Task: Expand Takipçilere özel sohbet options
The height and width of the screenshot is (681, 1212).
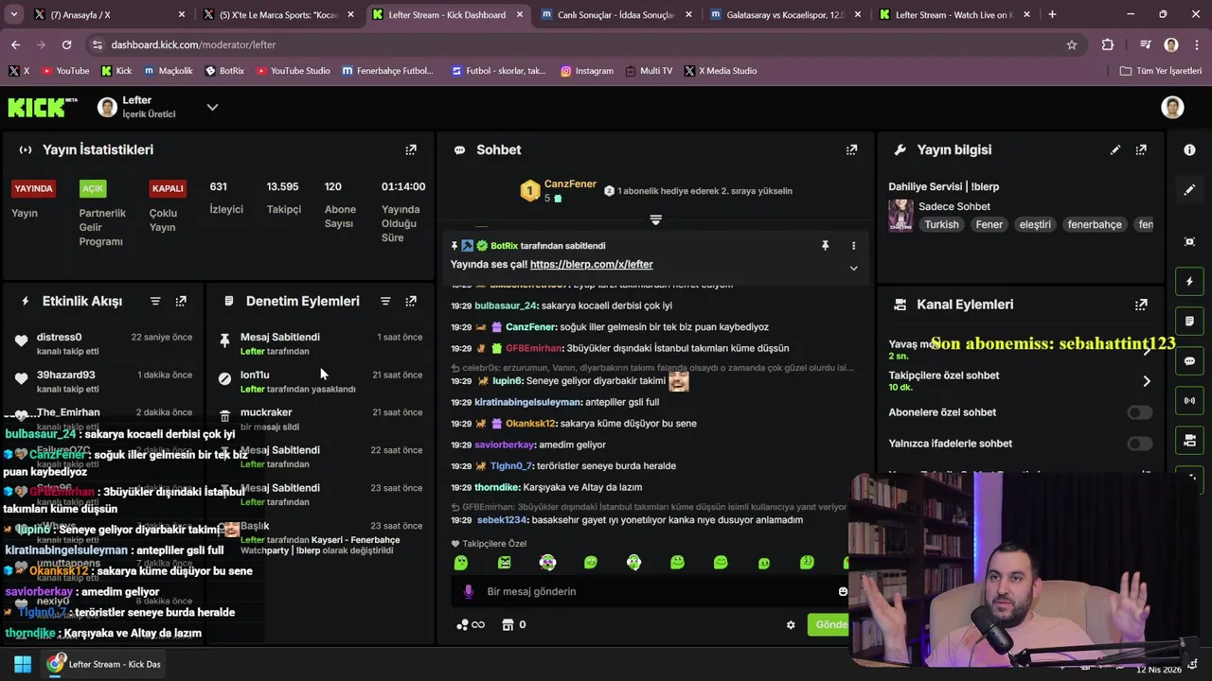Action: tap(1147, 381)
